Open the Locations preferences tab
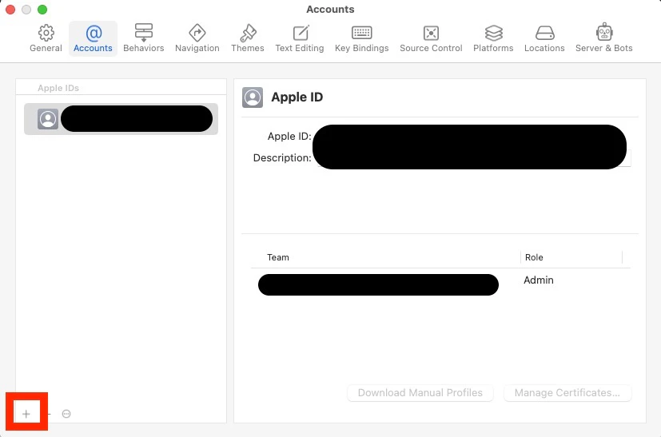The width and height of the screenshot is (661, 437). click(x=544, y=38)
